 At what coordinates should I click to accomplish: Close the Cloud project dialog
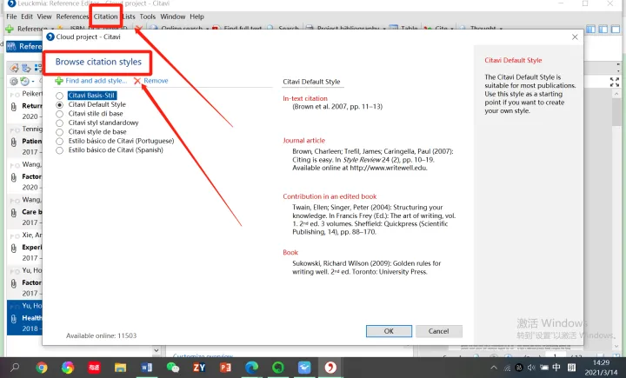click(575, 36)
